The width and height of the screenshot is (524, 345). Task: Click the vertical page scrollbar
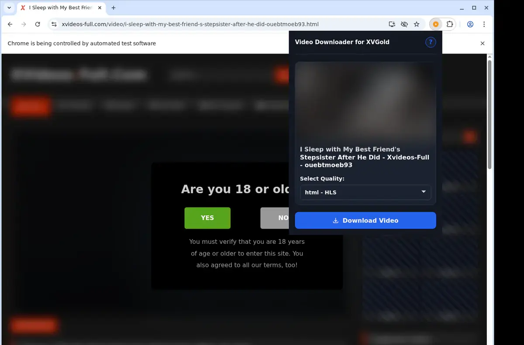[x=490, y=115]
